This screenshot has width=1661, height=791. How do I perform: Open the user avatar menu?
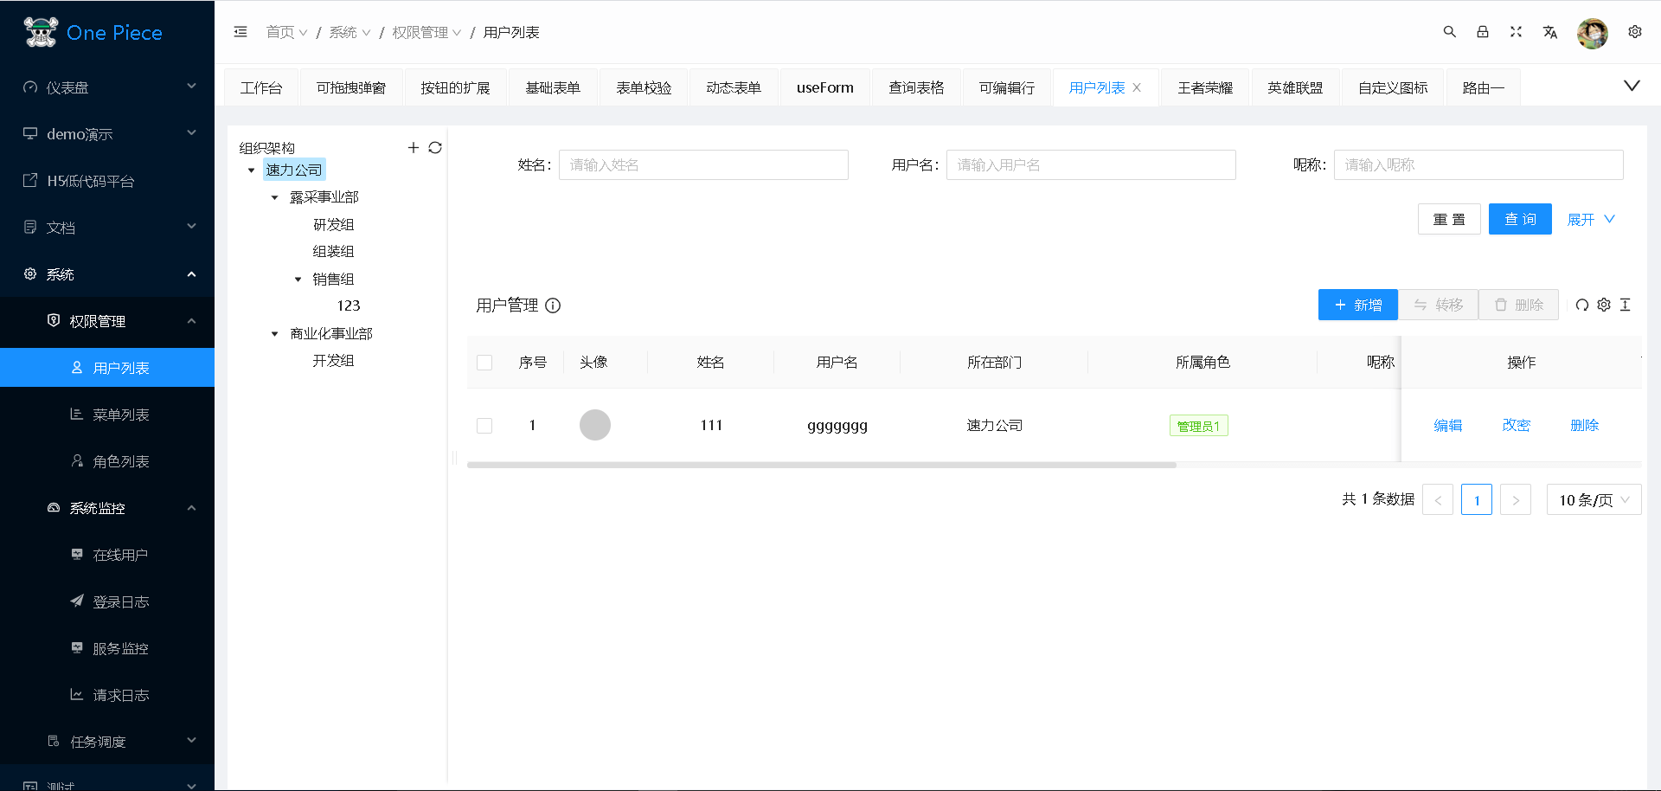click(x=1593, y=33)
